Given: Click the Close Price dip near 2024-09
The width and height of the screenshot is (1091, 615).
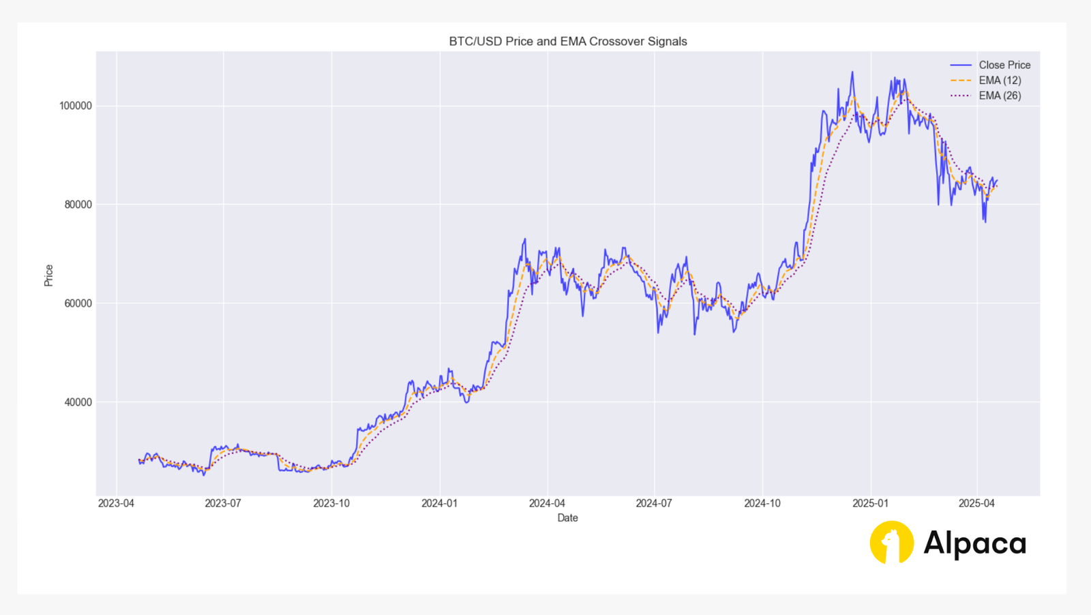Looking at the screenshot, I should (734, 333).
